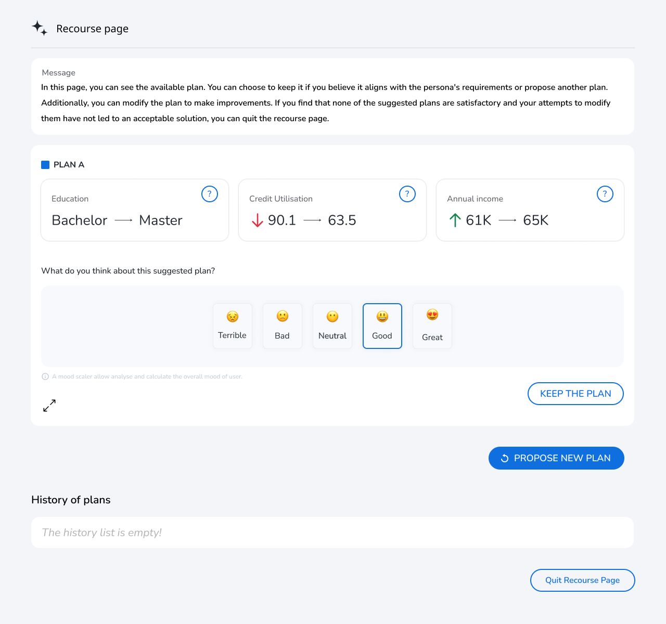Click the KEEP THE PLAN button

pyautogui.click(x=575, y=394)
